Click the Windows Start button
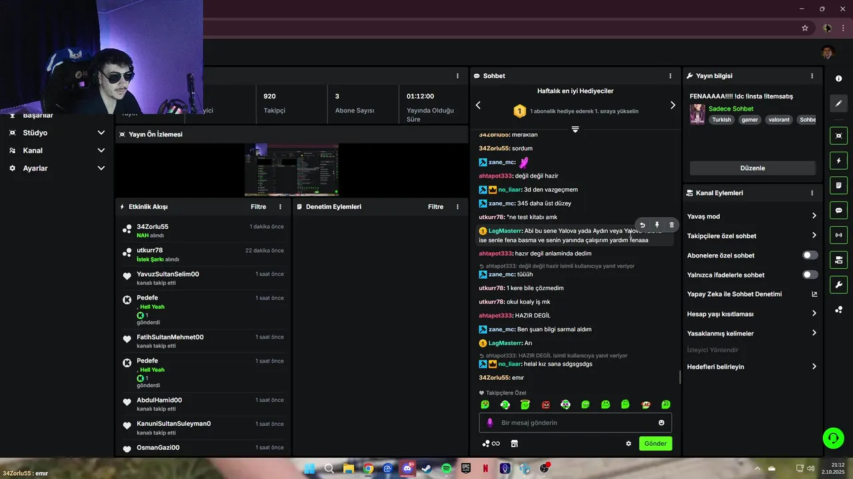Image resolution: width=853 pixels, height=479 pixels. (x=309, y=468)
